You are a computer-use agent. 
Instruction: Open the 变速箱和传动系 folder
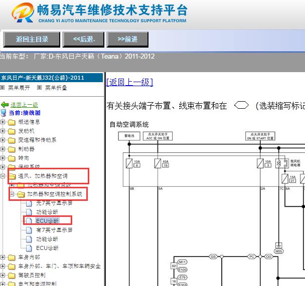[37, 140]
